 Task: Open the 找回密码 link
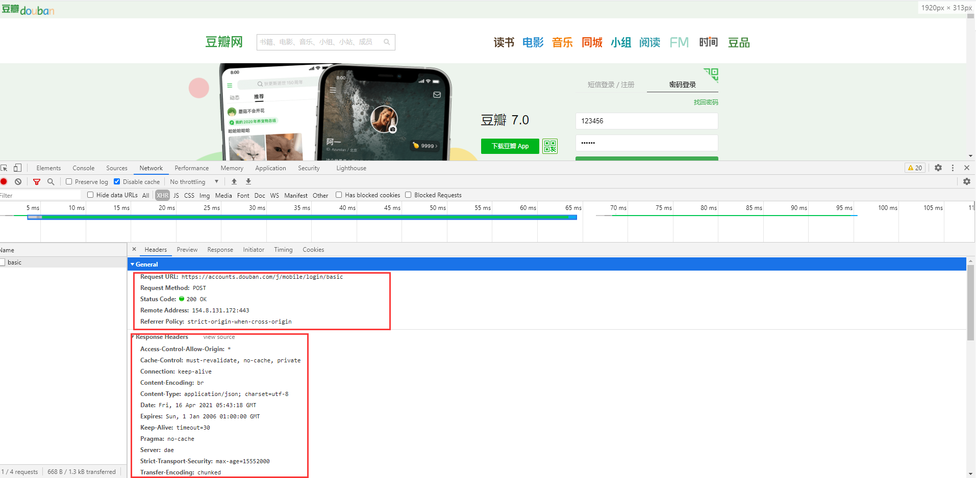click(706, 102)
